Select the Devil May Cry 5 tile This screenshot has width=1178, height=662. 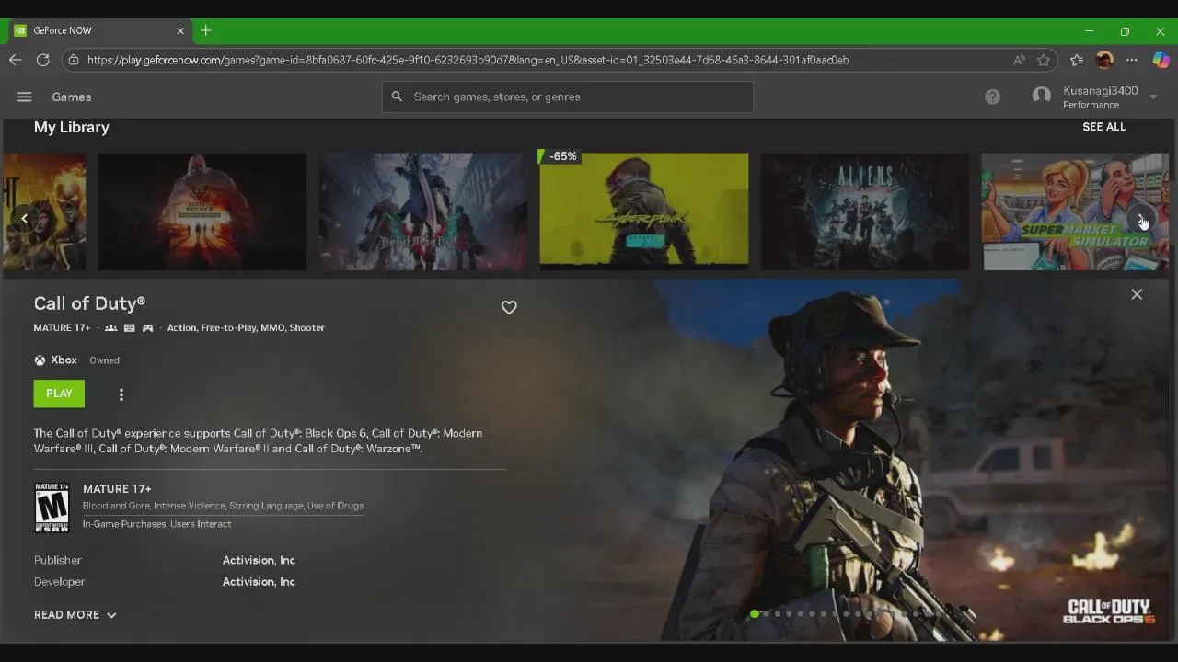(423, 211)
